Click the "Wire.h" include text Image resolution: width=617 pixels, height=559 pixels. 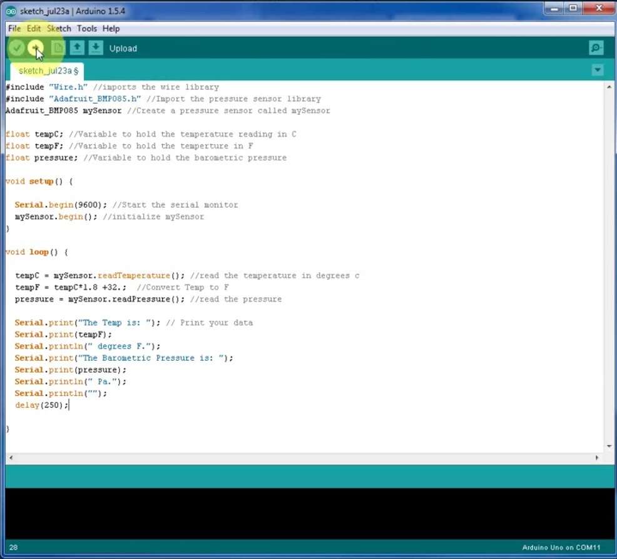pyautogui.click(x=68, y=87)
